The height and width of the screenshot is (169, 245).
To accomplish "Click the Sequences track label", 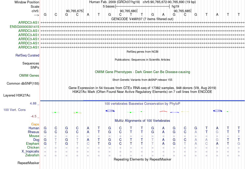I will [x=31, y=63].
